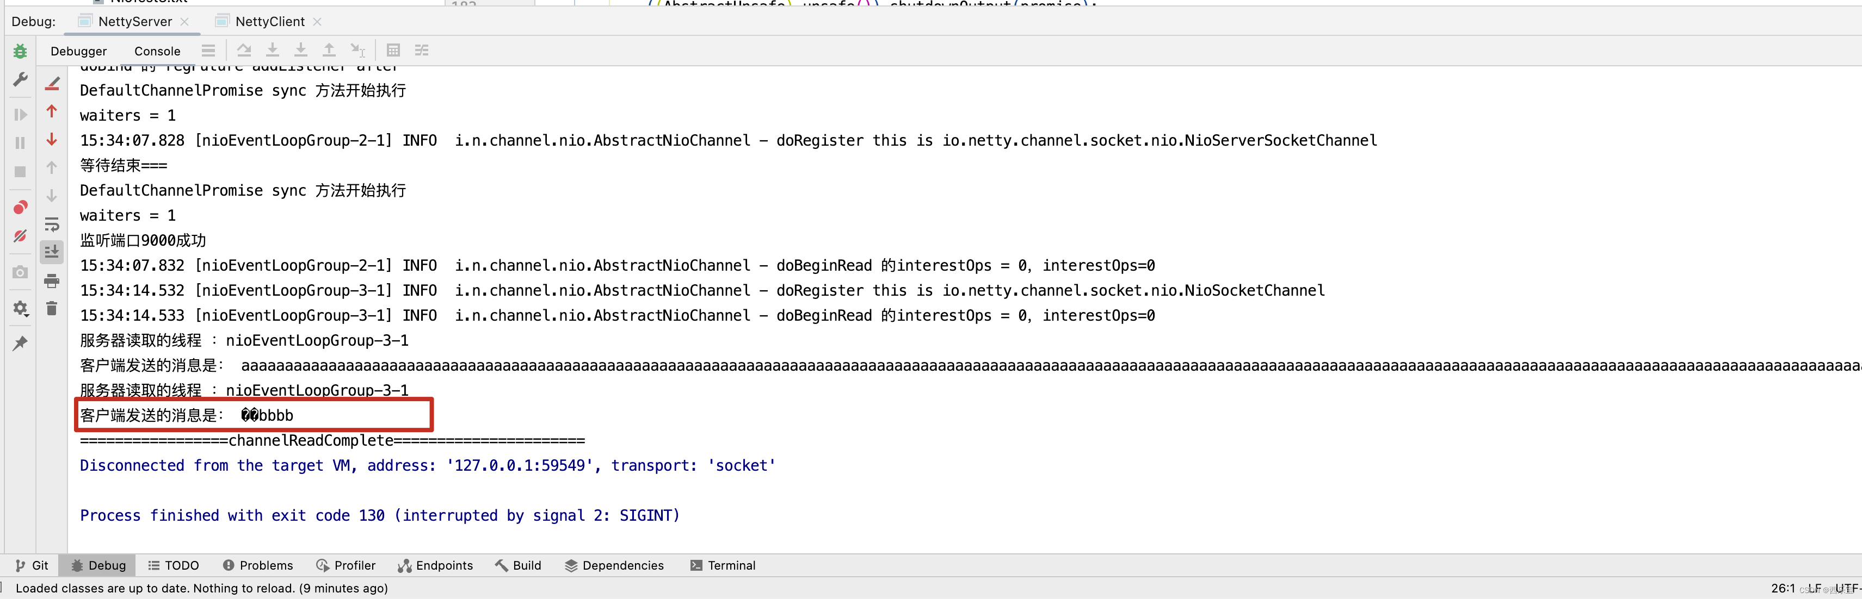
Task: Click the Run to Cursor icon
Action: [358, 51]
